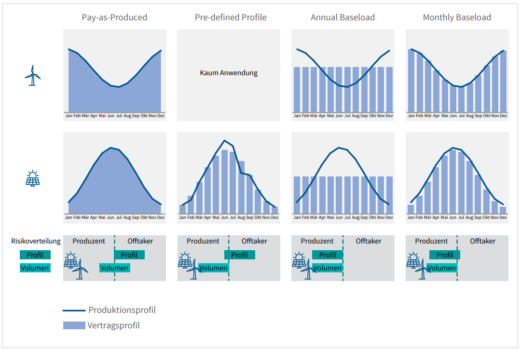Screen dimensions: 520x350
Task: Open the Pre-defined Profile column heading
Action: [x=231, y=17]
